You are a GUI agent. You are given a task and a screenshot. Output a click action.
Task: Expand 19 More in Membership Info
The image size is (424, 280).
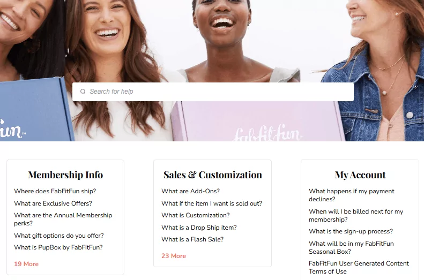point(26,264)
